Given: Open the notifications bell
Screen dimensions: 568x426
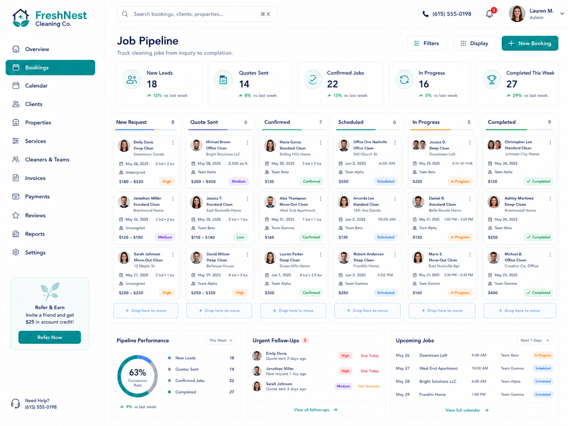Looking at the screenshot, I should pyautogui.click(x=489, y=14).
